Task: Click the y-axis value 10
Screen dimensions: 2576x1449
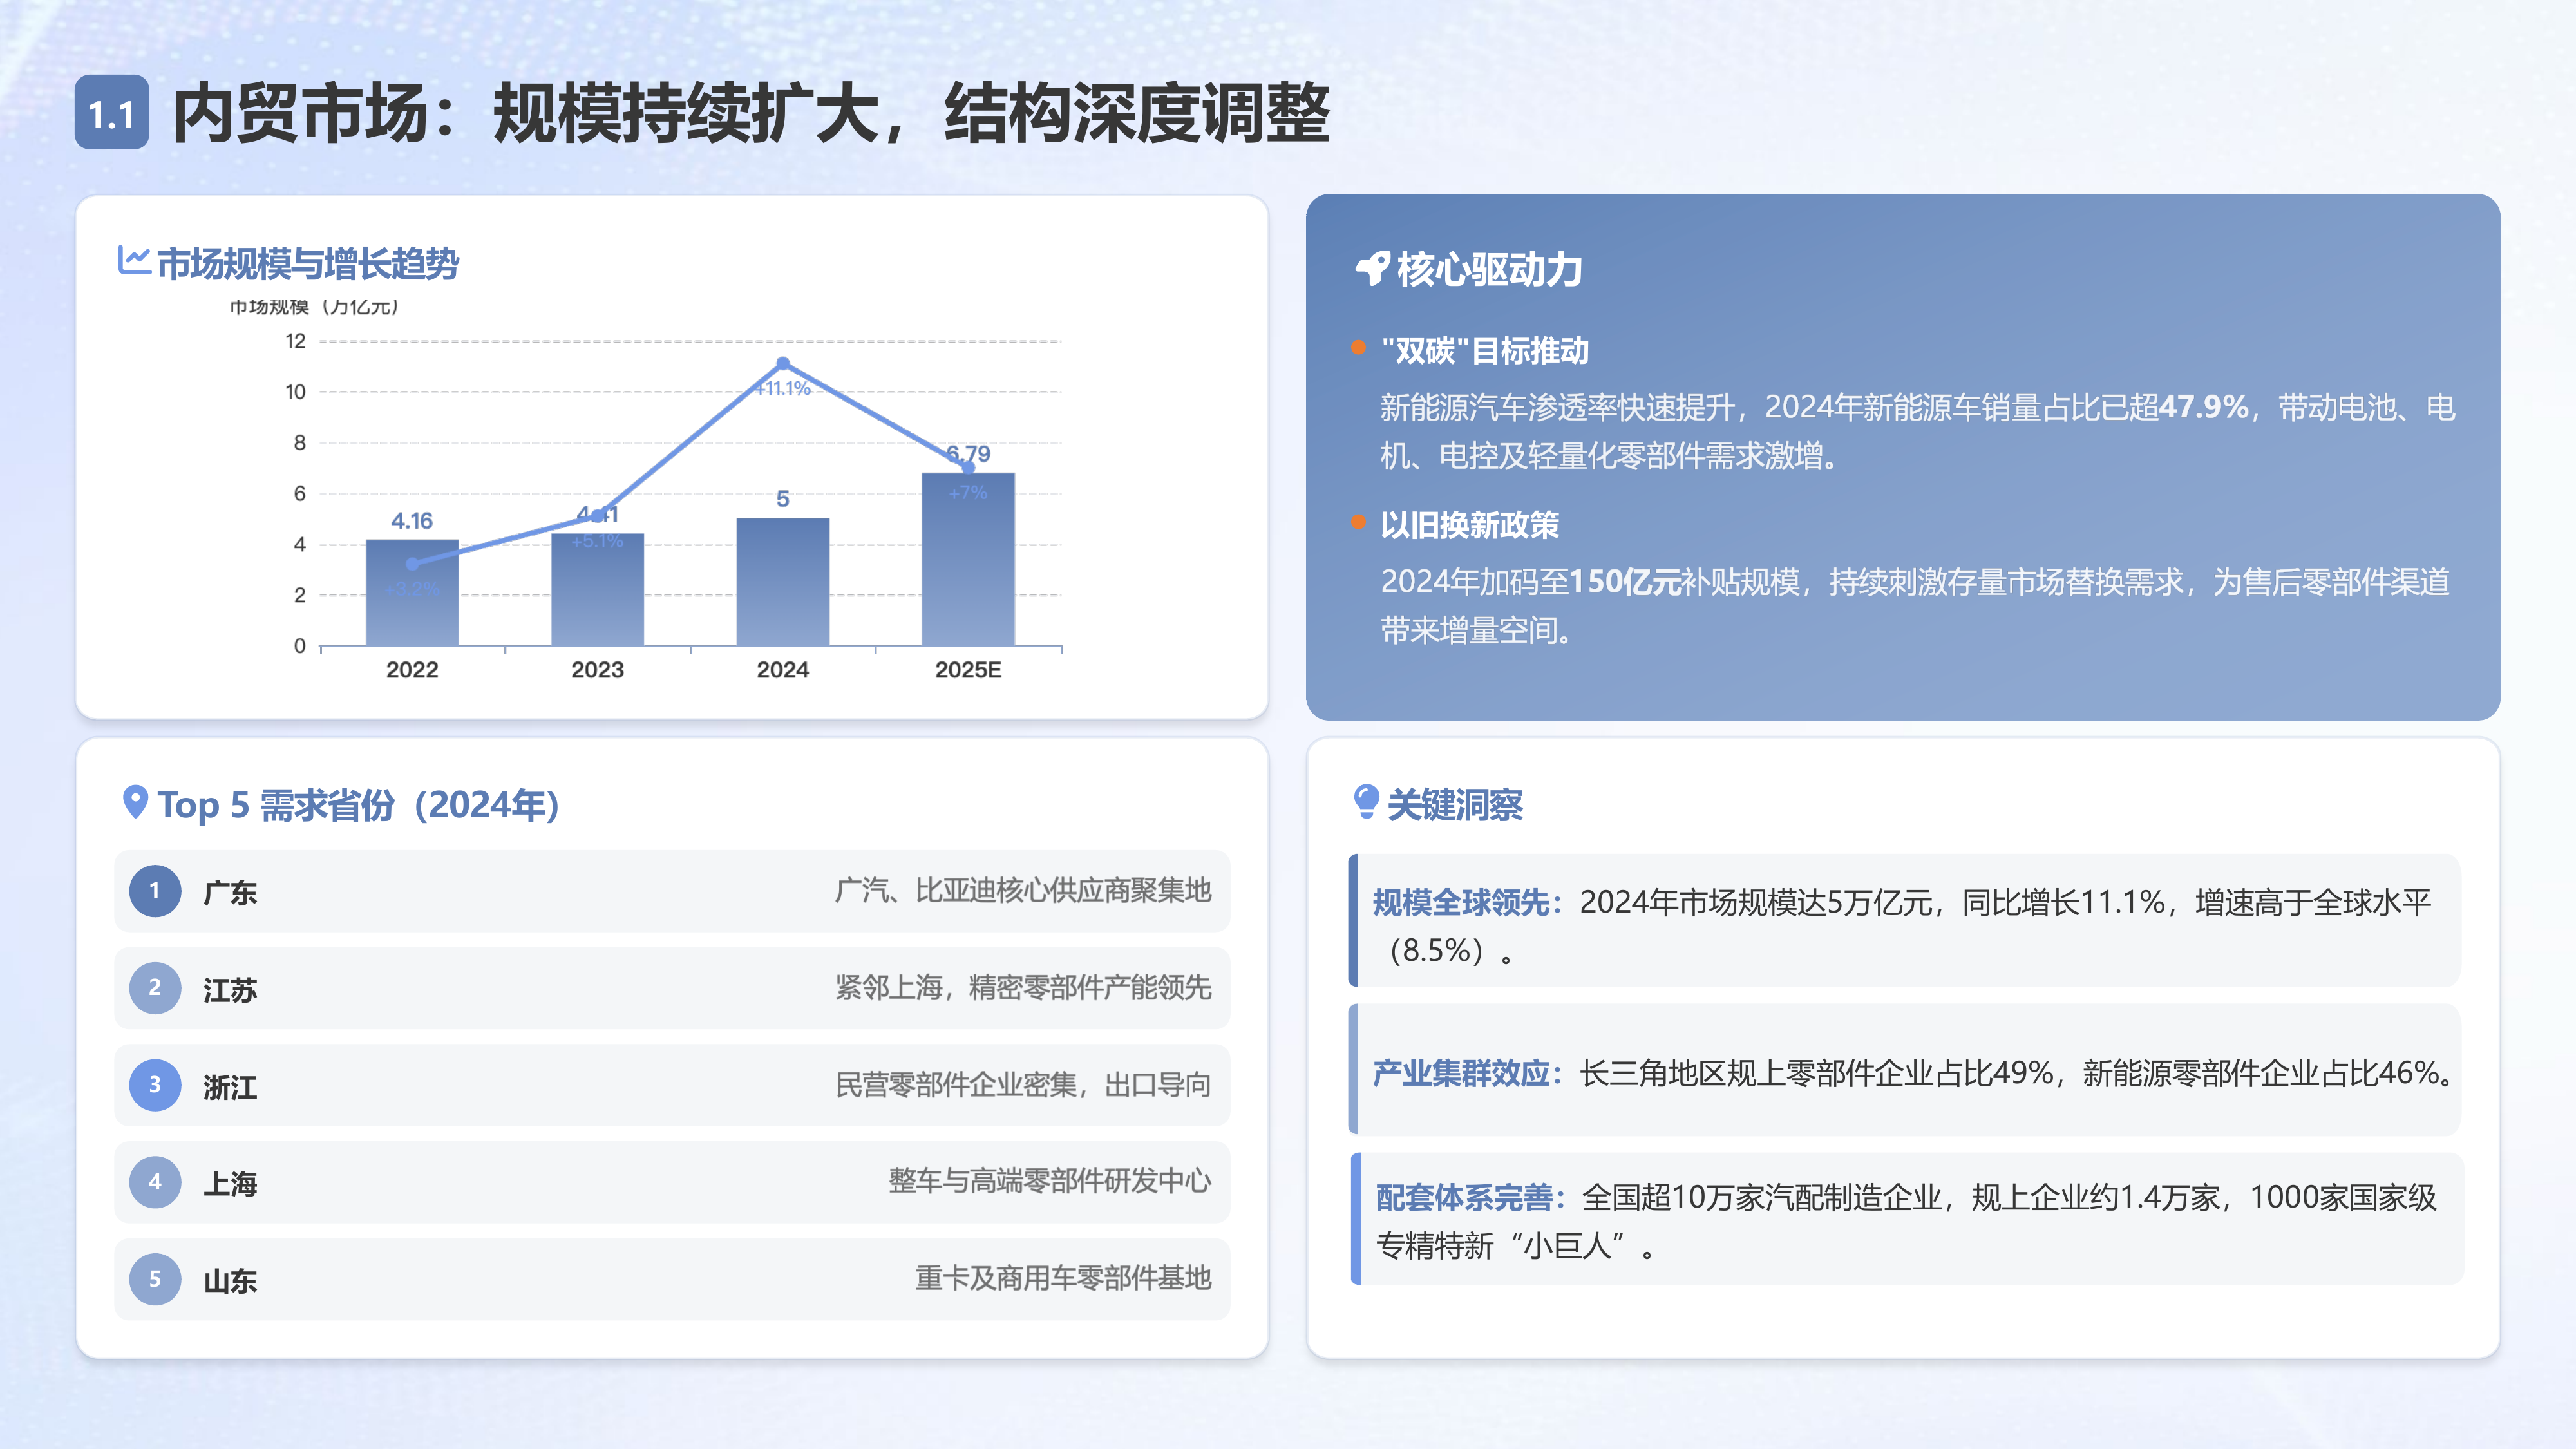Action: pyautogui.click(x=295, y=392)
